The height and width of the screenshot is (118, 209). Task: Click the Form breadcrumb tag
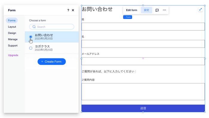(x=127, y=17)
